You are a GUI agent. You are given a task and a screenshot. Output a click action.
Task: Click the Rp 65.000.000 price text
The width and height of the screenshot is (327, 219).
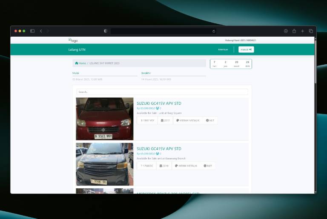(146, 154)
